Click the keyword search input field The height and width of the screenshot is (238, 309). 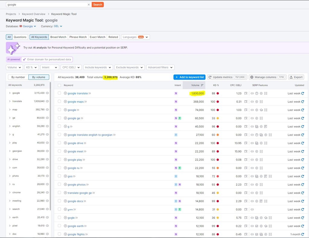(46, 5)
